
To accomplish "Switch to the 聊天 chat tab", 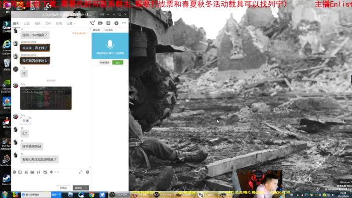I will [x=16, y=24].
